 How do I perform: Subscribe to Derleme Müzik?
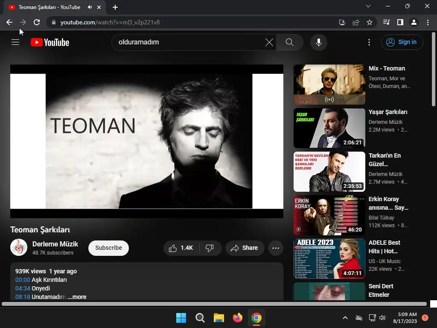(108, 248)
